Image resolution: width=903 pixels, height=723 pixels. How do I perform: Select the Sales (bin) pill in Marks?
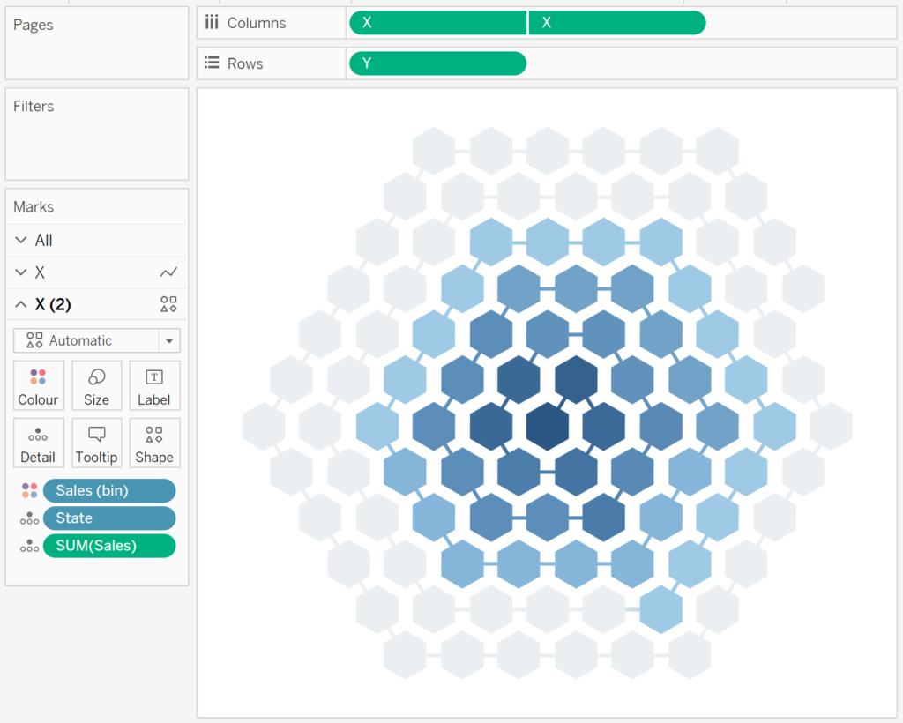pos(109,490)
